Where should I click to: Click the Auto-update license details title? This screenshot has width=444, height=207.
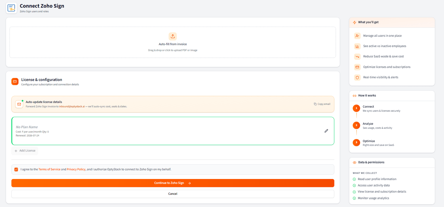[44, 102]
